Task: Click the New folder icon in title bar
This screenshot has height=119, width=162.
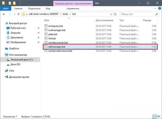Action: pos(14,3)
